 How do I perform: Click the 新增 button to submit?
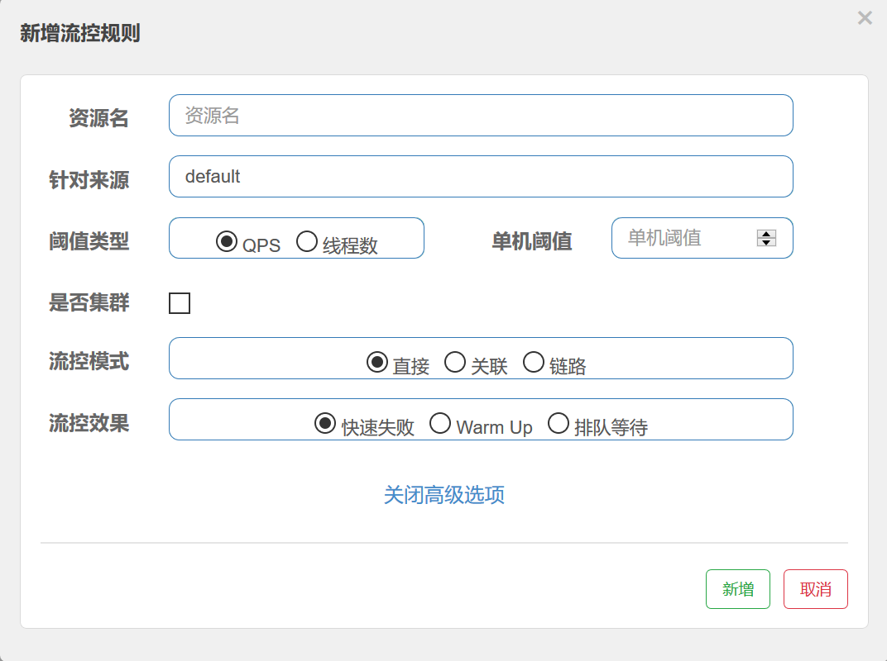point(737,588)
